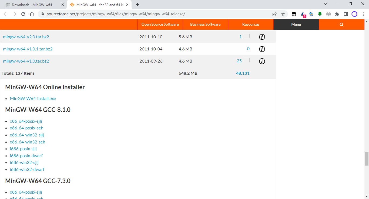Open the i686-win32-sjlj link
The width and height of the screenshot is (369, 199).
[24, 162]
